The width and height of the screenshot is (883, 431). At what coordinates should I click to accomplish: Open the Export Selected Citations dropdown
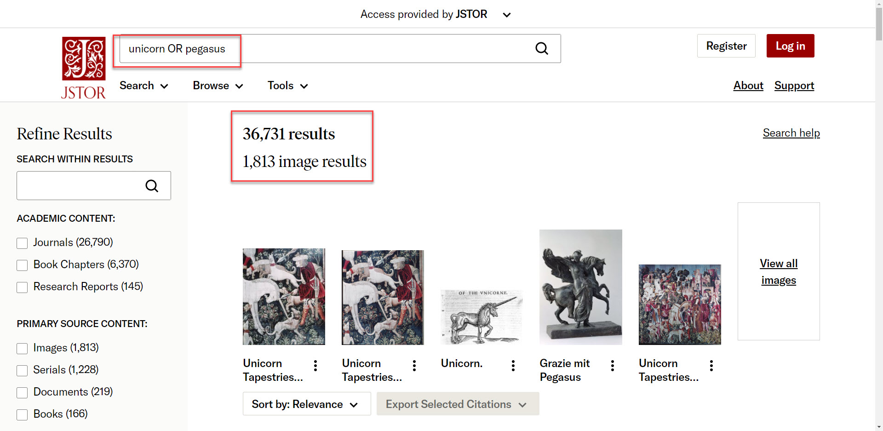457,404
